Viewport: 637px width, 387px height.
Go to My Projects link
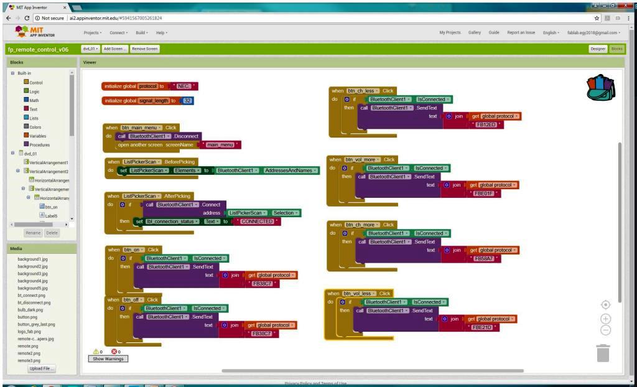450,32
